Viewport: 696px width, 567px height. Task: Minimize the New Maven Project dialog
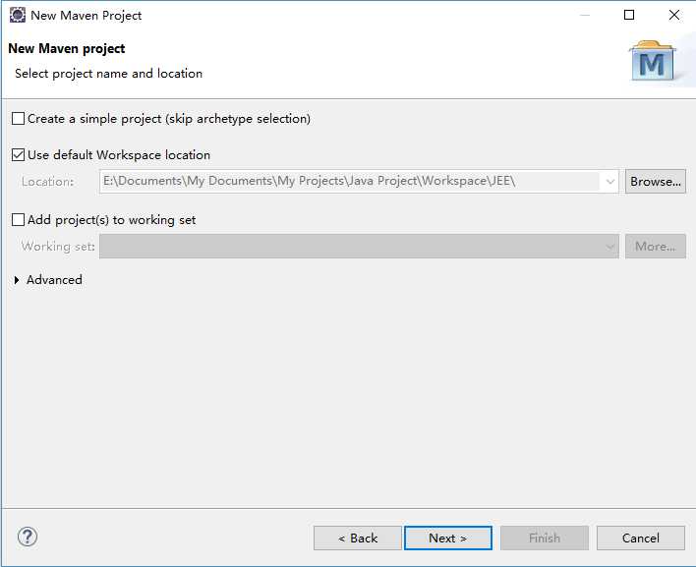click(585, 15)
